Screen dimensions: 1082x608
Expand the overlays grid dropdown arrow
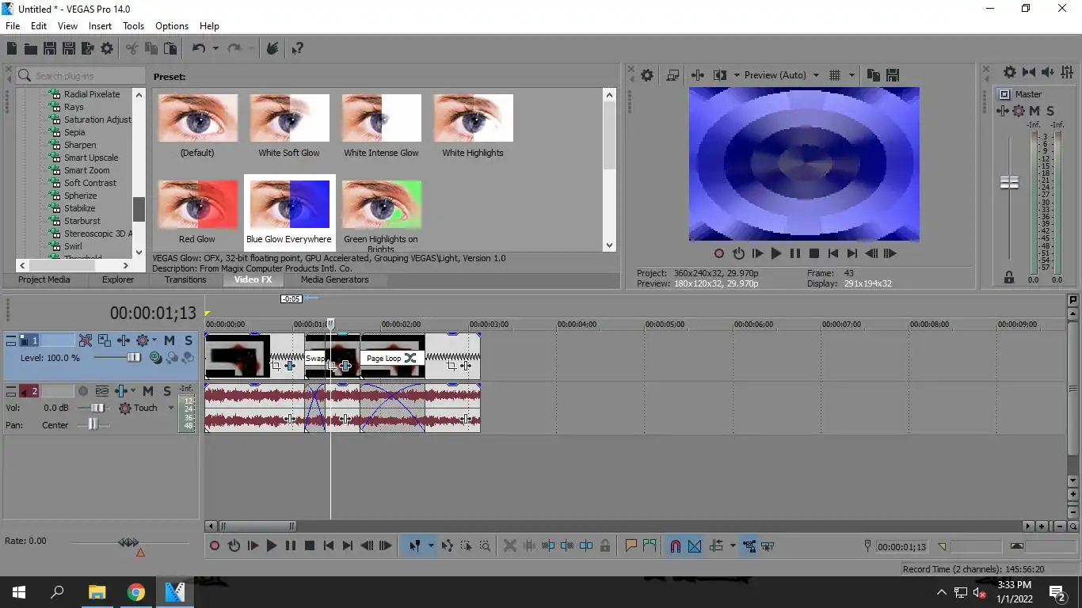point(852,75)
